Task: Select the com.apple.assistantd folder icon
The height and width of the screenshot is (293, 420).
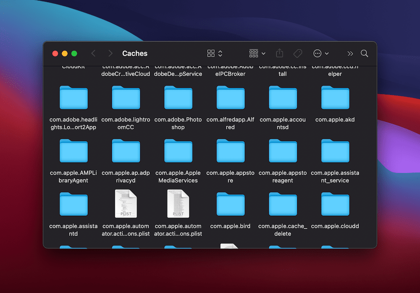Action: click(73, 204)
